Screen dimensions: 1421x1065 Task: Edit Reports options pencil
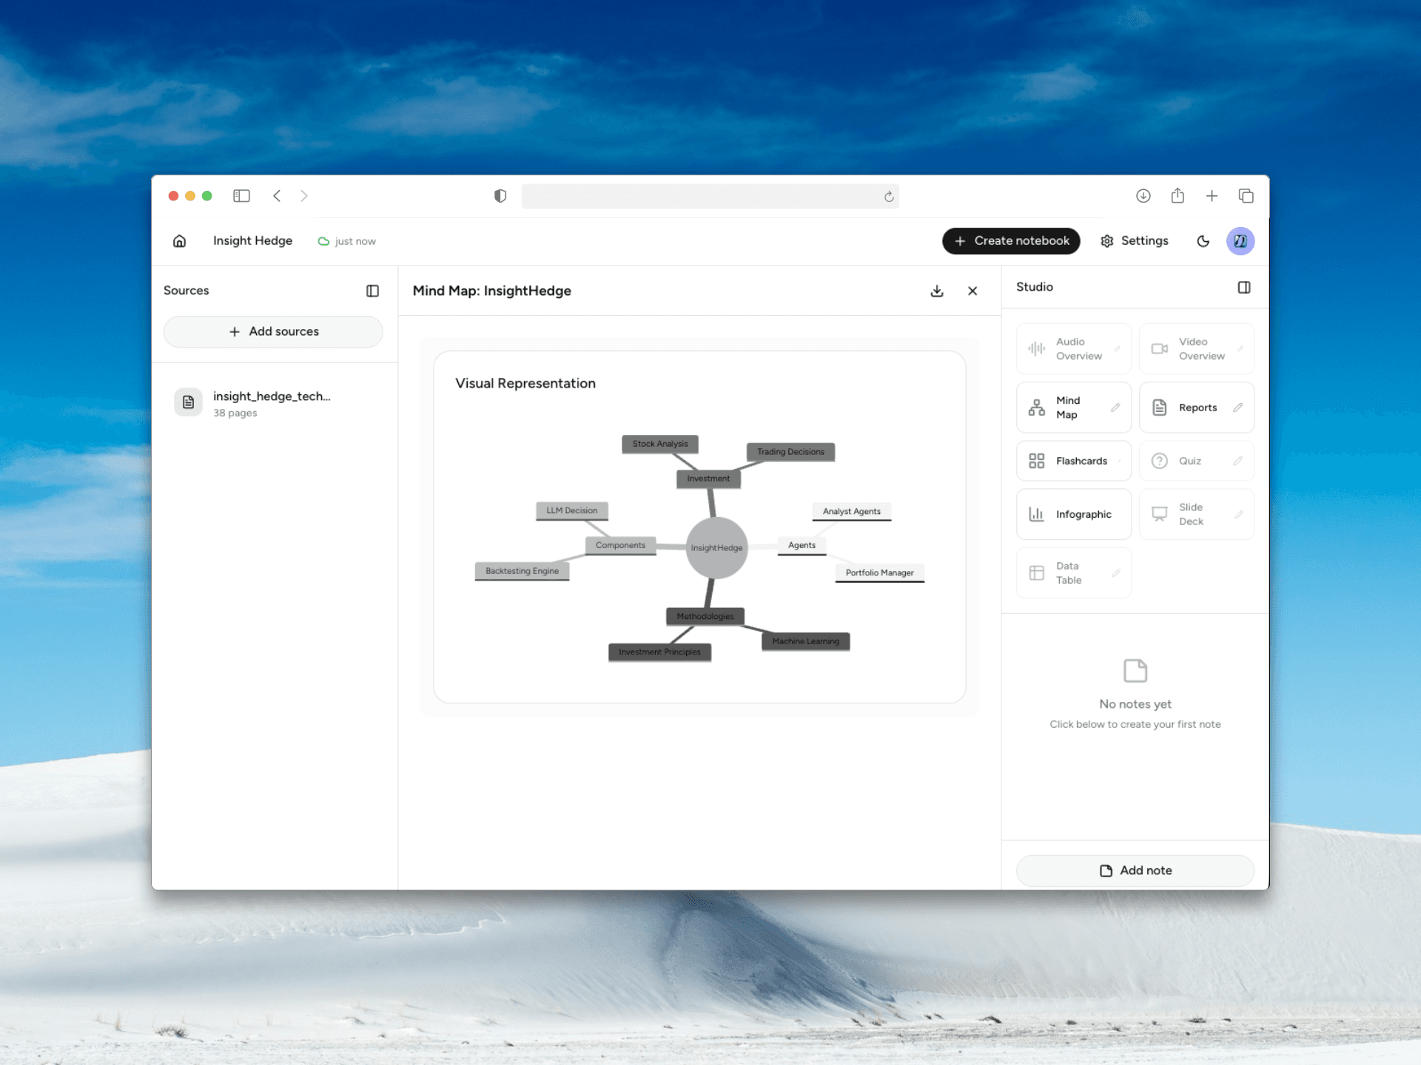1237,408
